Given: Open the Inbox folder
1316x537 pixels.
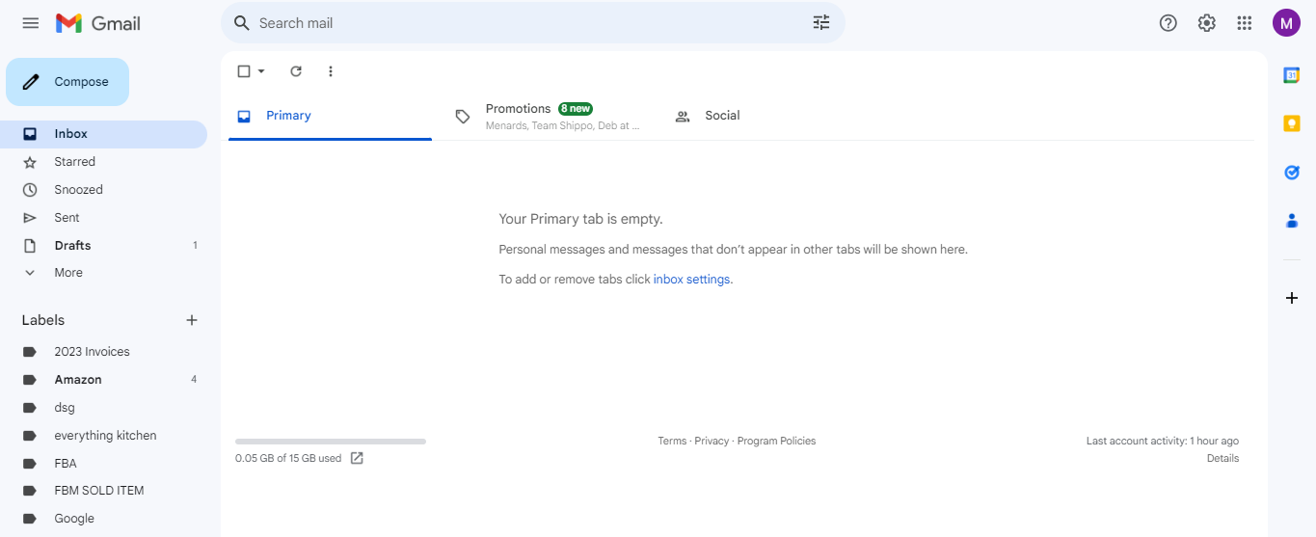Looking at the screenshot, I should [104, 134].
